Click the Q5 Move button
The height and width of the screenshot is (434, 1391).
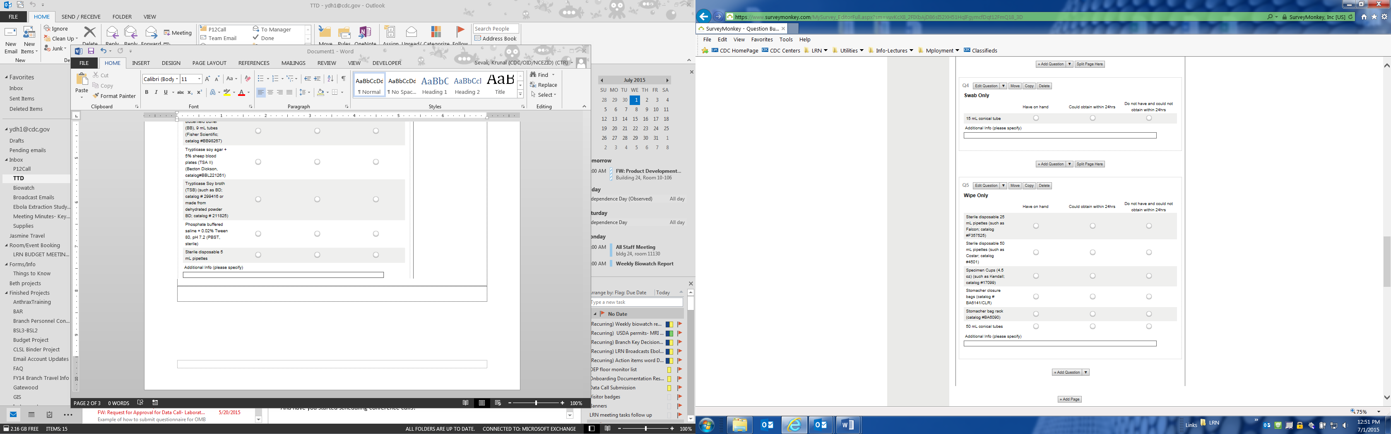[x=1015, y=186]
